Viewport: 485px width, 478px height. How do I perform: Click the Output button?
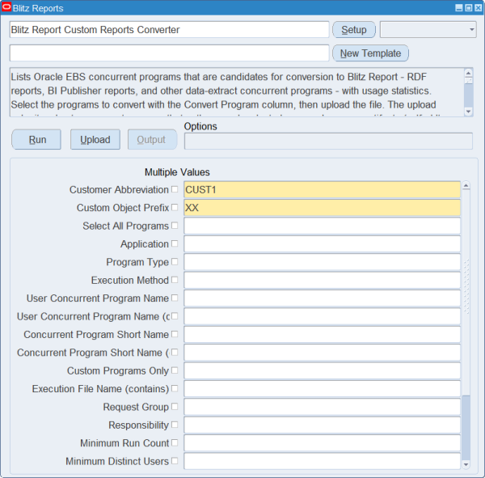point(153,140)
